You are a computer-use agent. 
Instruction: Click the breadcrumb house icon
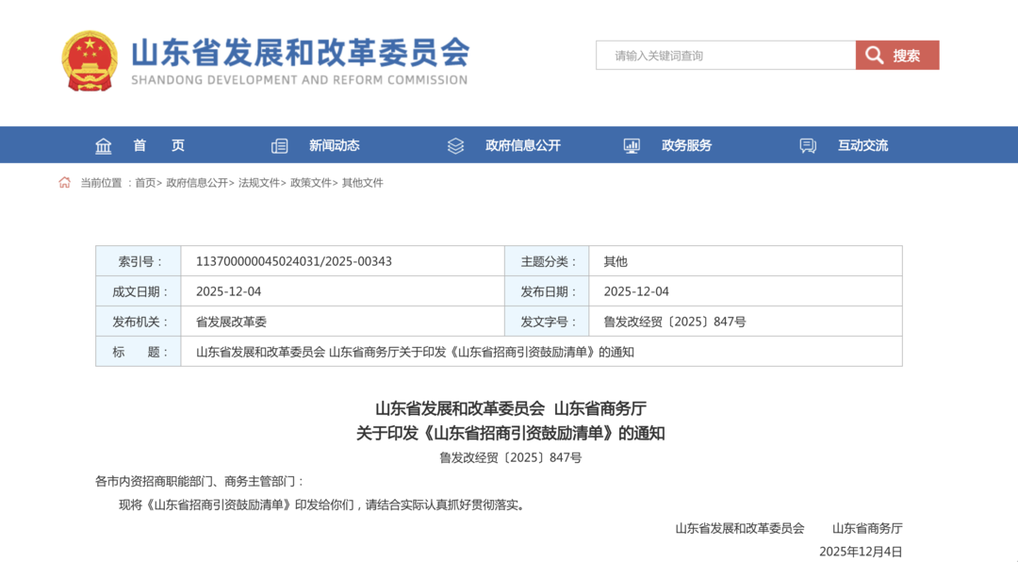click(x=64, y=183)
